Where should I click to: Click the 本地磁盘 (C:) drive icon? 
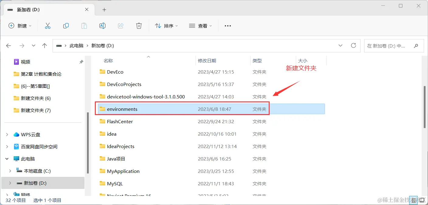(x=19, y=171)
